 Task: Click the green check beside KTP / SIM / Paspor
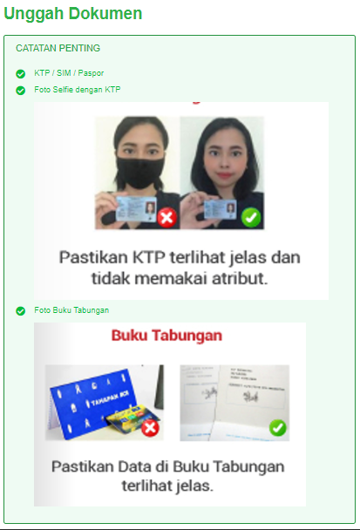tap(21, 74)
